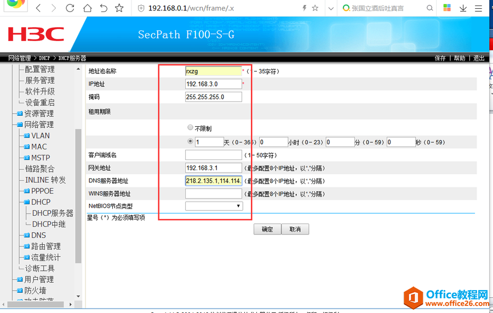Click the H3C logo
Viewport: 493px width, 313px height.
(36, 34)
